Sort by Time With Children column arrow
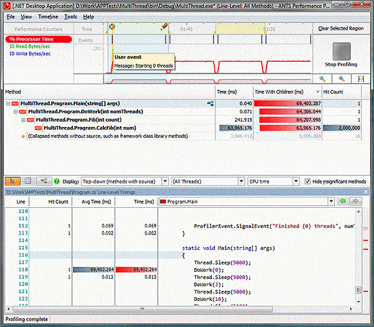Image resolution: width=374 pixels, height=327 pixels. click(x=318, y=92)
